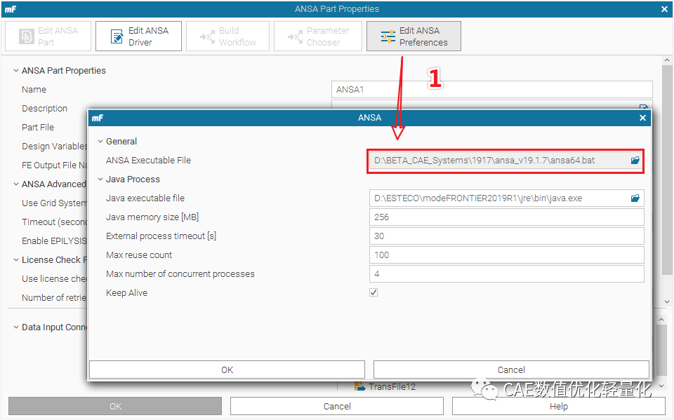Image resolution: width=674 pixels, height=420 pixels.
Task: Select the Description label
Action: (45, 109)
